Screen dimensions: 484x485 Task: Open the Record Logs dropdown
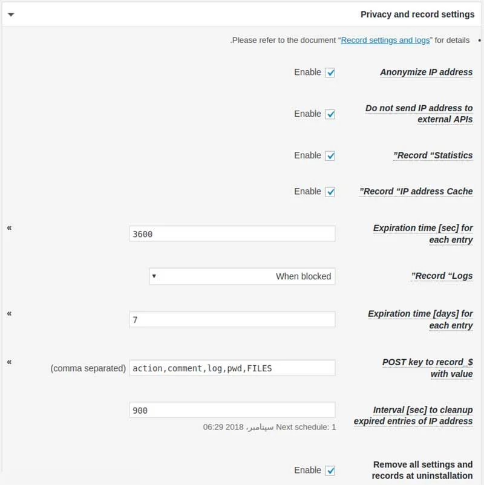242,276
